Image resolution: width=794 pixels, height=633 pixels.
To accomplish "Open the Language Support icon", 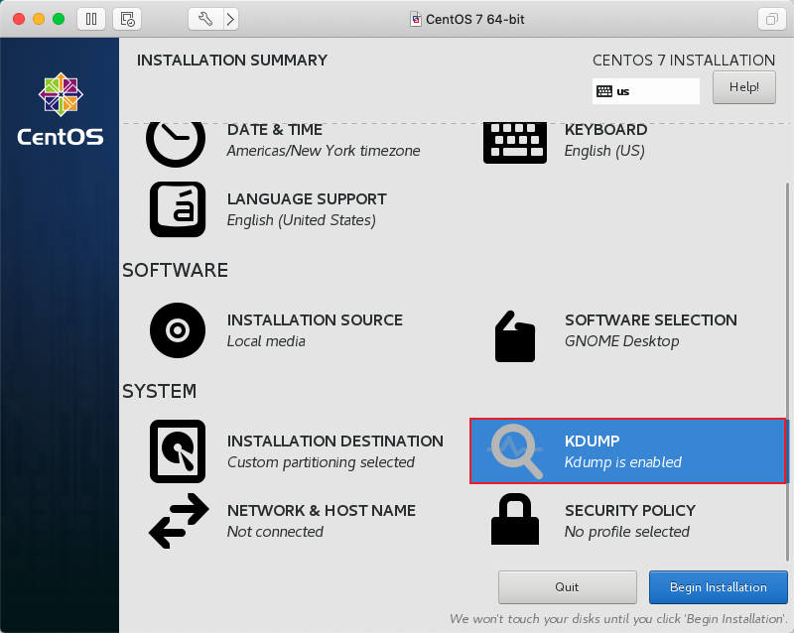I will click(178, 209).
